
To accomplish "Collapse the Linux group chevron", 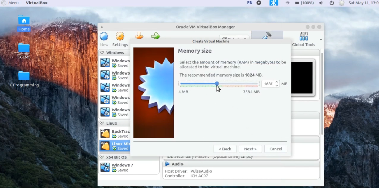I will (x=102, y=123).
